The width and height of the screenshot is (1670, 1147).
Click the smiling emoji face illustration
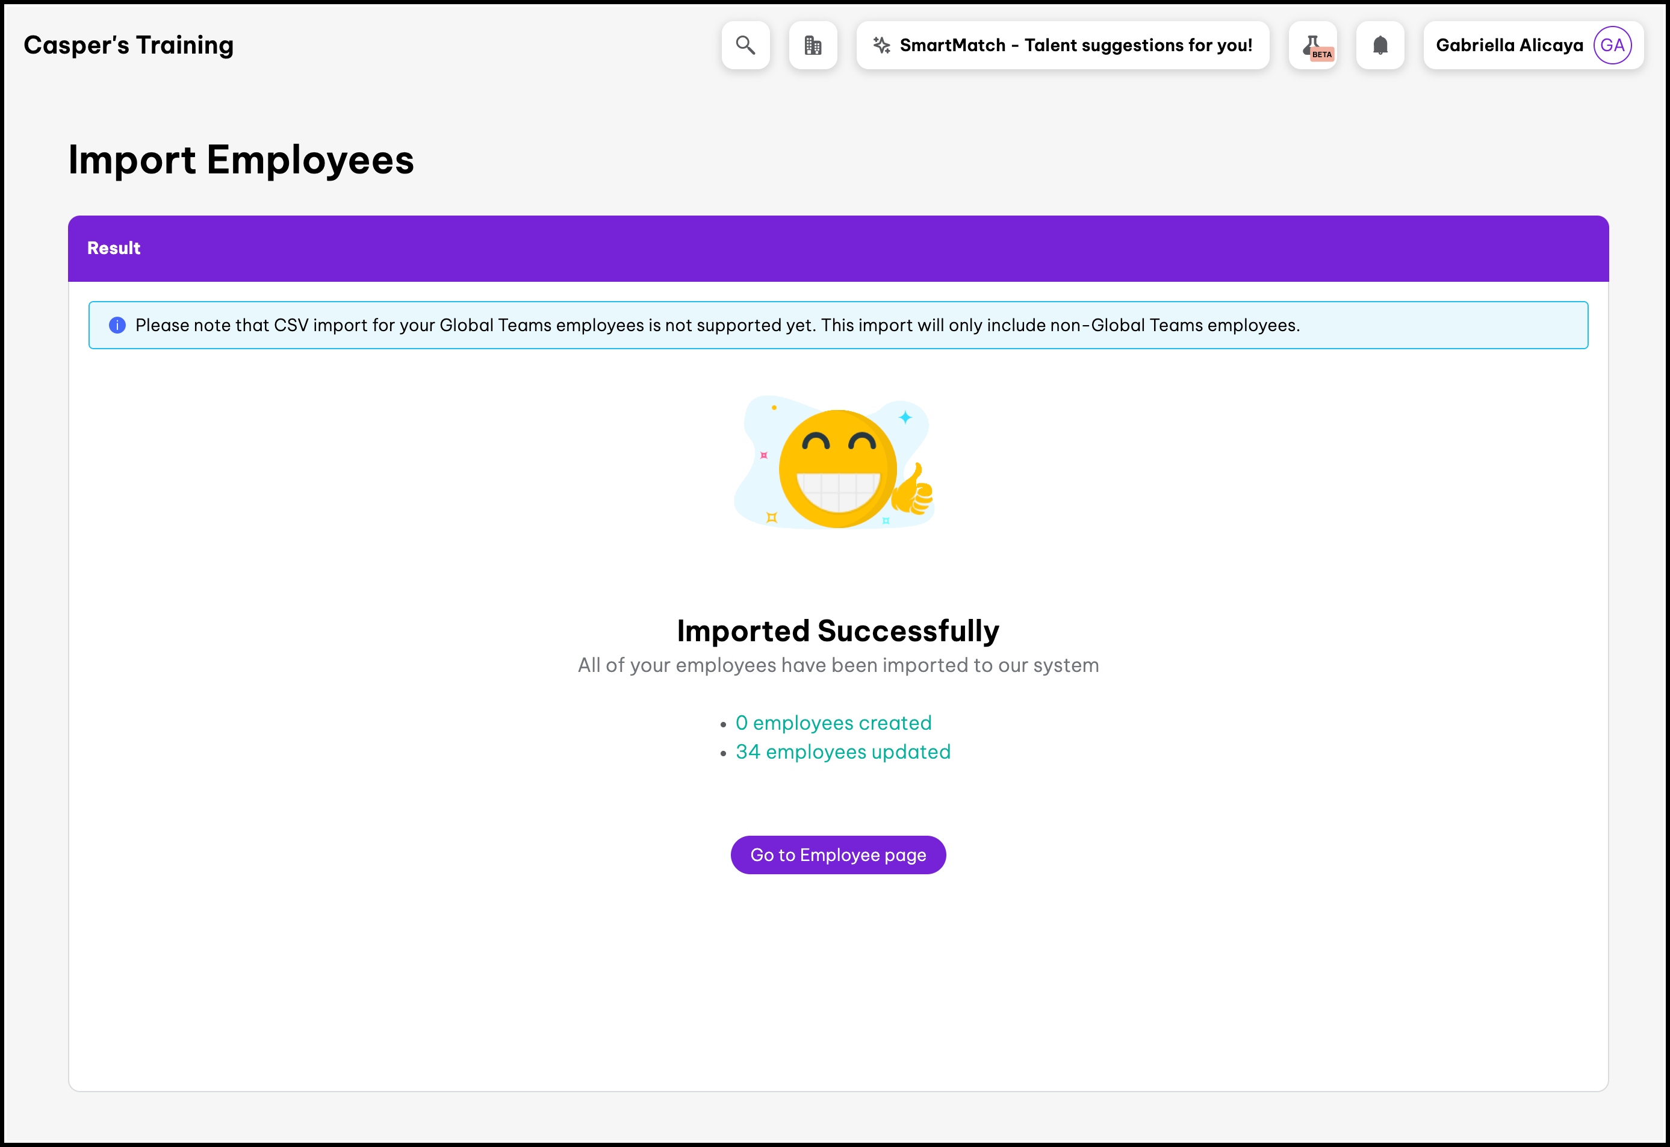[x=837, y=468]
